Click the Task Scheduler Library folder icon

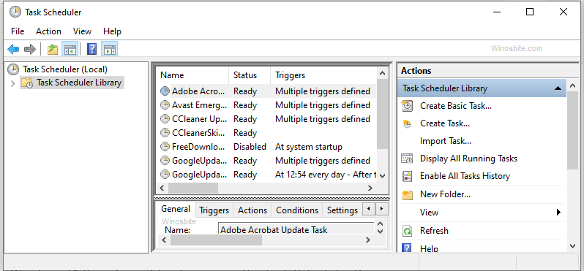(x=27, y=83)
